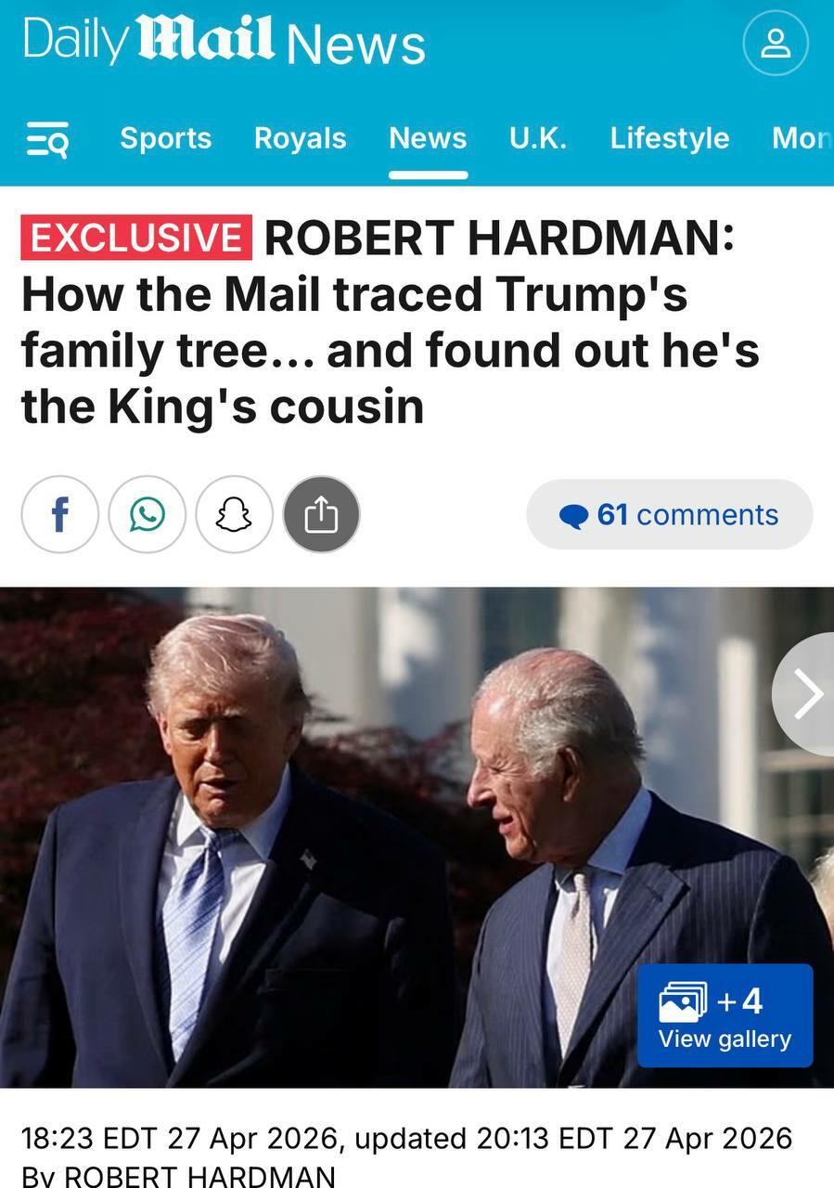Viewport: 834px width, 1188px height.
Task: Open the article headline about Trump's family tree
Action: 390,322
